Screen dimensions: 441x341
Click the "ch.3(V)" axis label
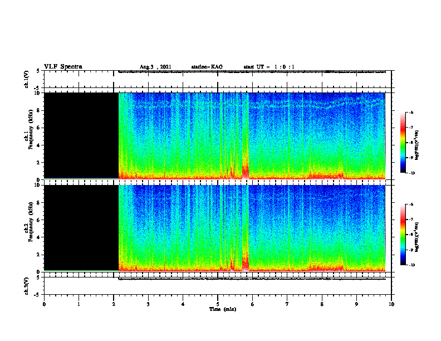(x=27, y=286)
